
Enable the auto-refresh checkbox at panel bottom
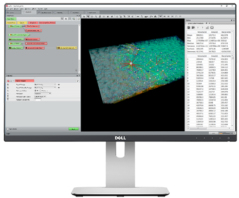click(x=8, y=129)
